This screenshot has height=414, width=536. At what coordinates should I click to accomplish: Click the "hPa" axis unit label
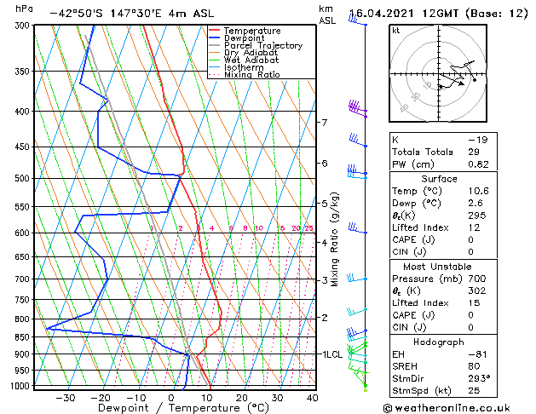click(x=24, y=9)
